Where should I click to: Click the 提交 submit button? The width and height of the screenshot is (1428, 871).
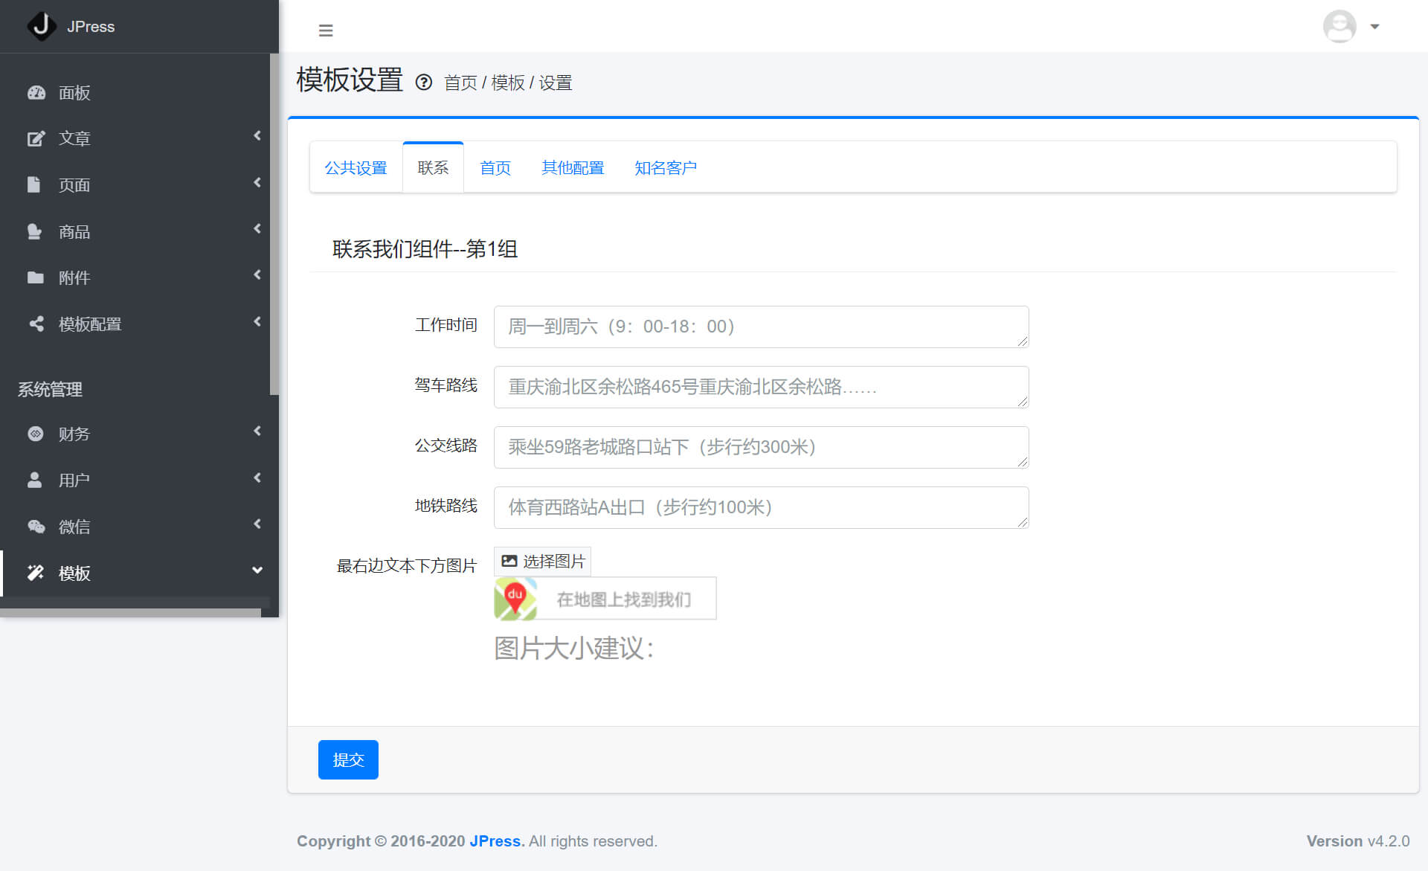click(348, 759)
